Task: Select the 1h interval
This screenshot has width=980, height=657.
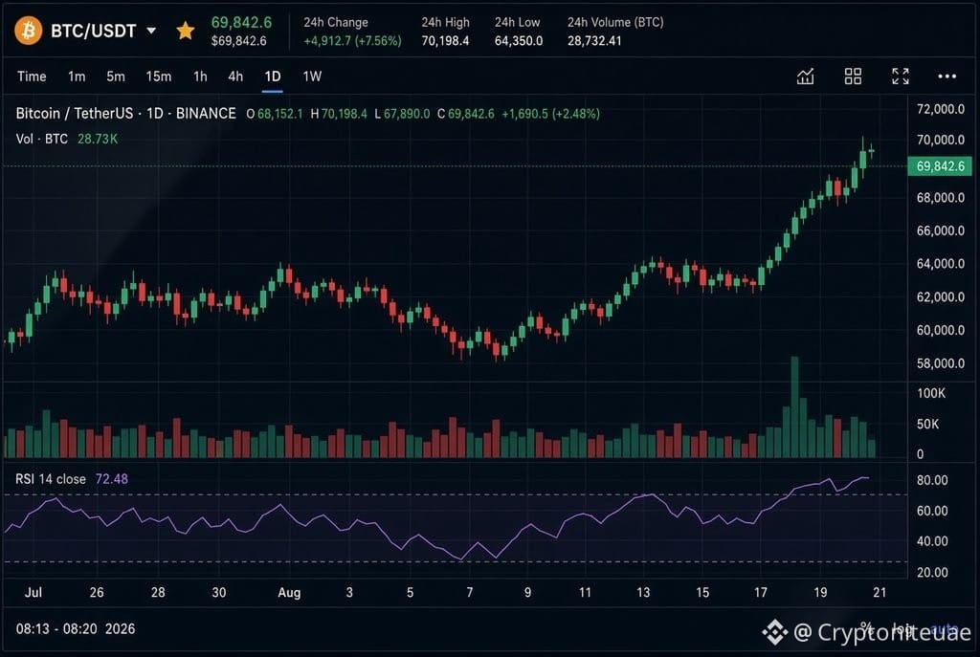Action: [x=200, y=77]
